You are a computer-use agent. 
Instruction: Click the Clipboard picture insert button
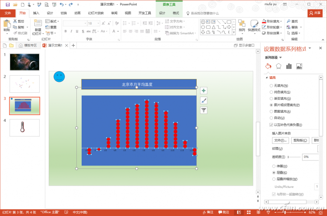click(x=300, y=140)
